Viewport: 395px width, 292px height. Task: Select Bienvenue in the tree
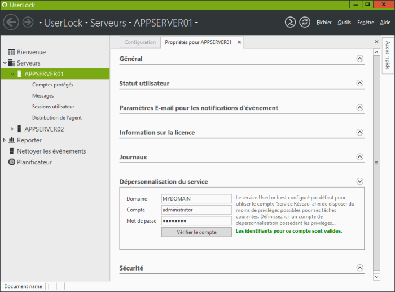[x=31, y=52]
